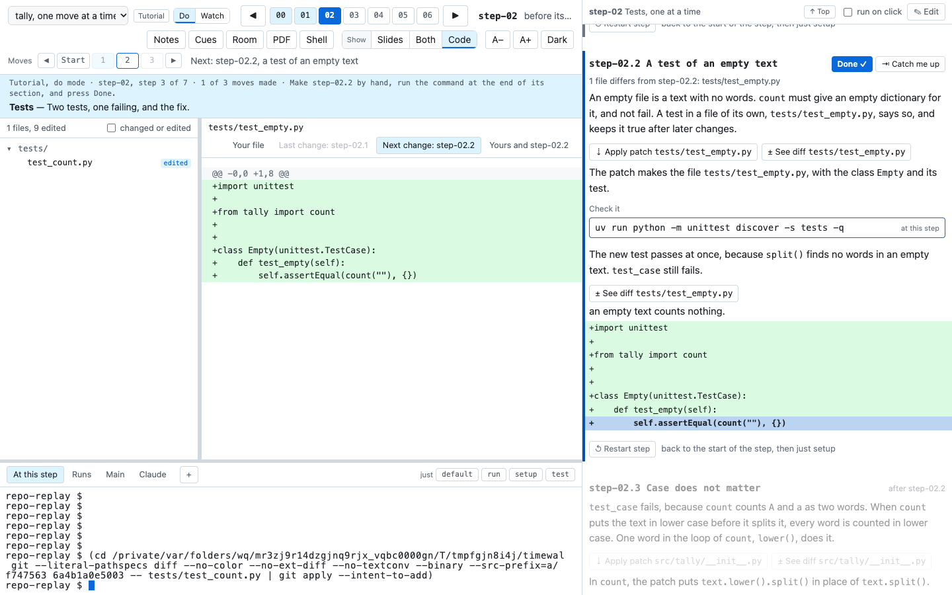Go to move 2
Image resolution: width=952 pixels, height=595 pixels.
pos(128,61)
